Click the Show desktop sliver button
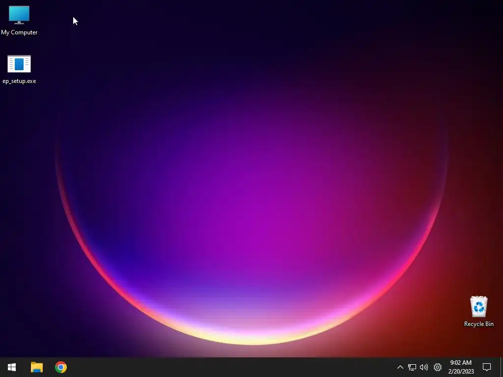Image resolution: width=503 pixels, height=377 pixels. (x=502, y=367)
